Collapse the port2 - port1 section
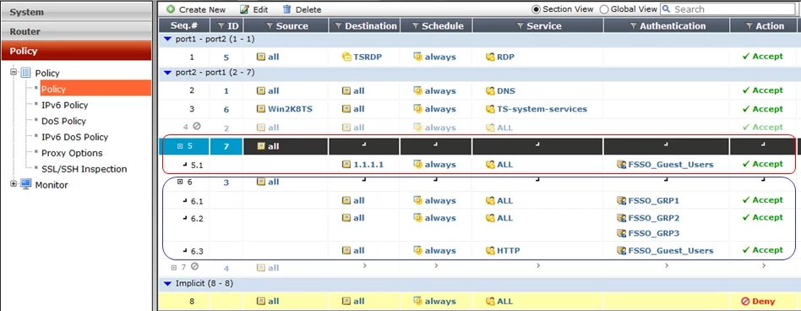801x311 pixels. coord(167,73)
